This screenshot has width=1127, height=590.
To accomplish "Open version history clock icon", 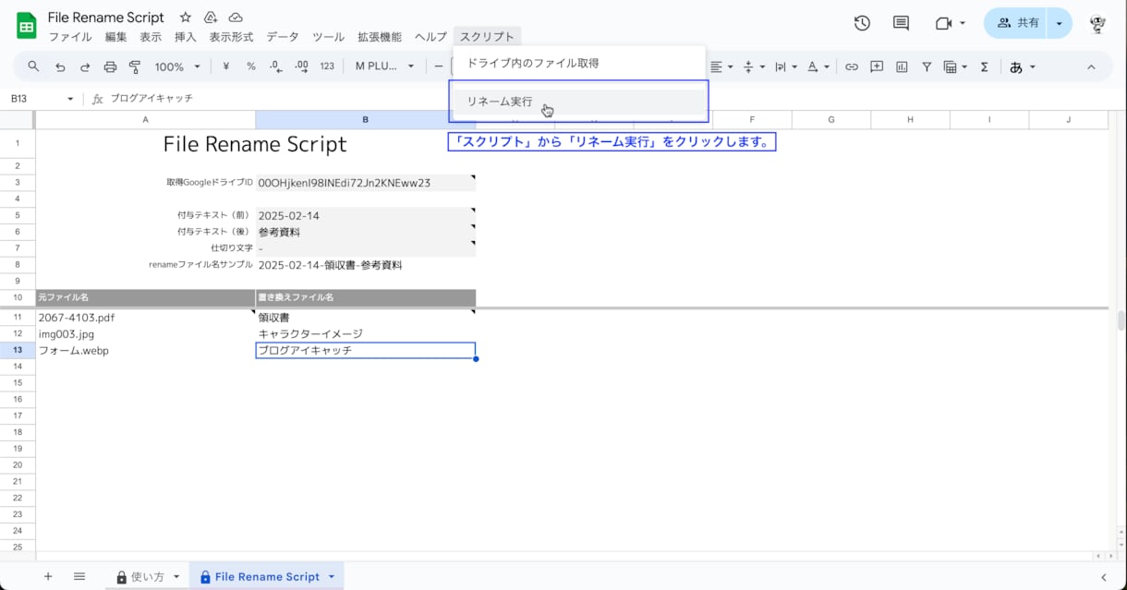I will (862, 23).
